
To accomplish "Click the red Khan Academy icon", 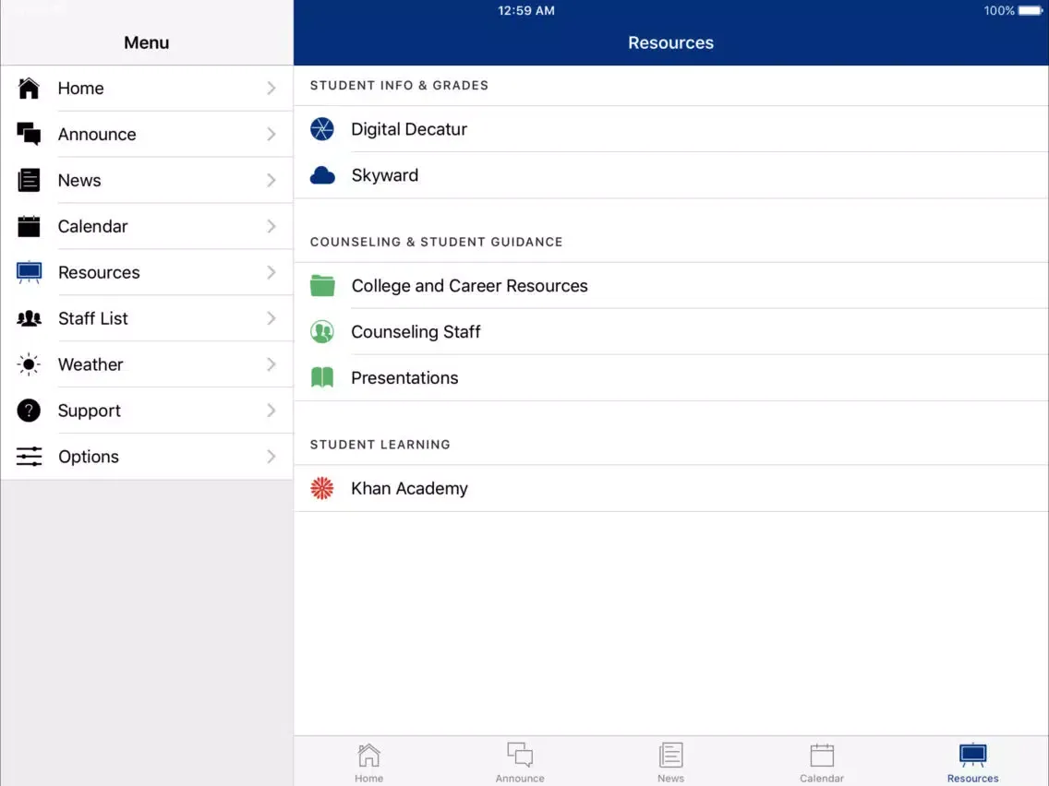I will click(321, 489).
